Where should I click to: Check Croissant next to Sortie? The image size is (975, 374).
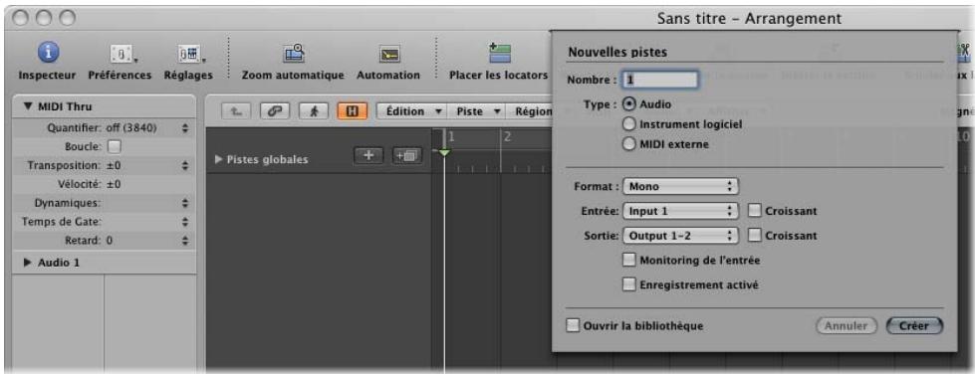[x=754, y=236]
